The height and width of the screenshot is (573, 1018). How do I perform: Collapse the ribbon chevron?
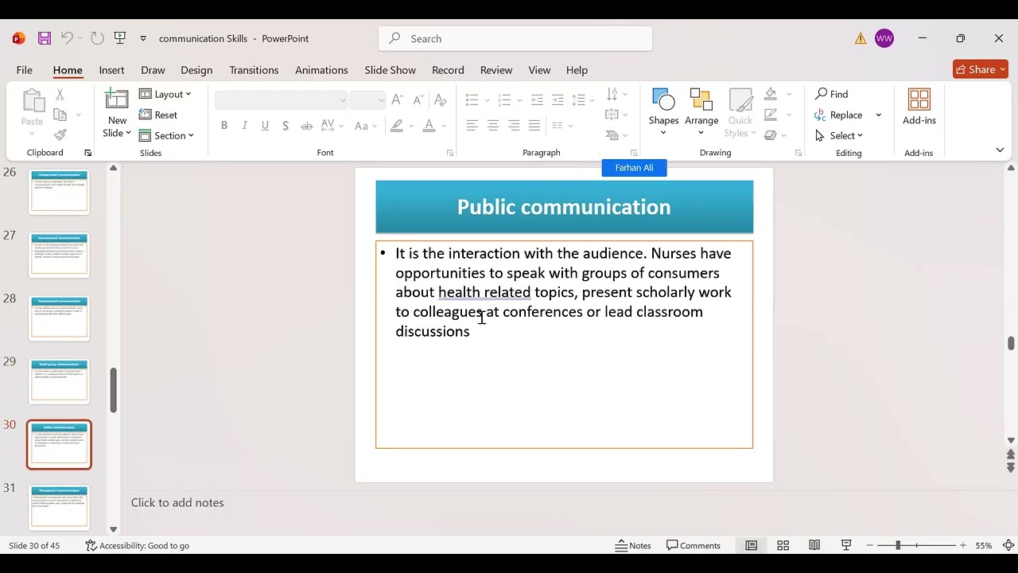click(x=1000, y=150)
